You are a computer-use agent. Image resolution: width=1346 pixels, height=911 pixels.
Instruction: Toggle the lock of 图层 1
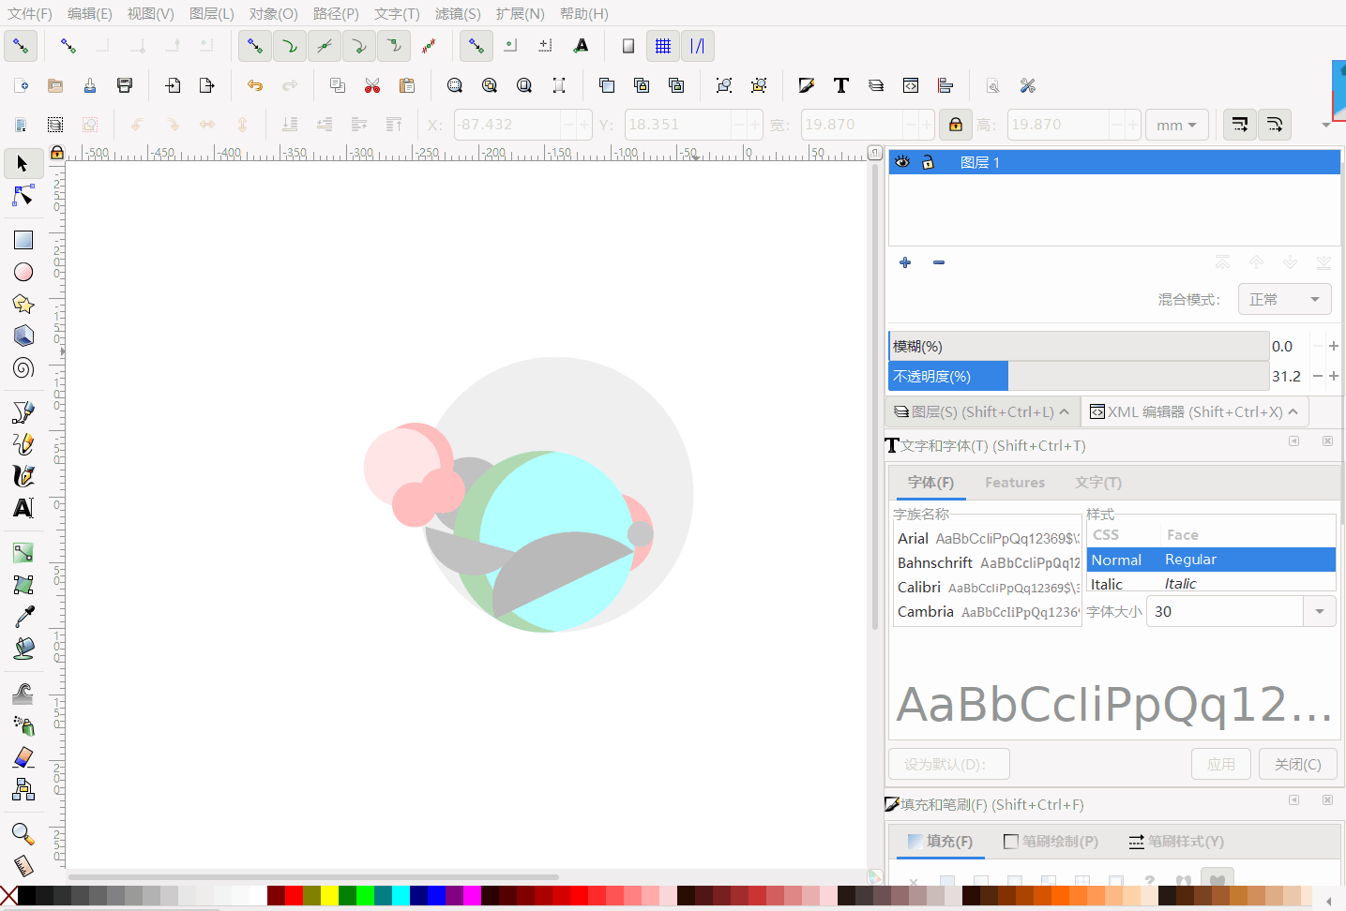928,162
